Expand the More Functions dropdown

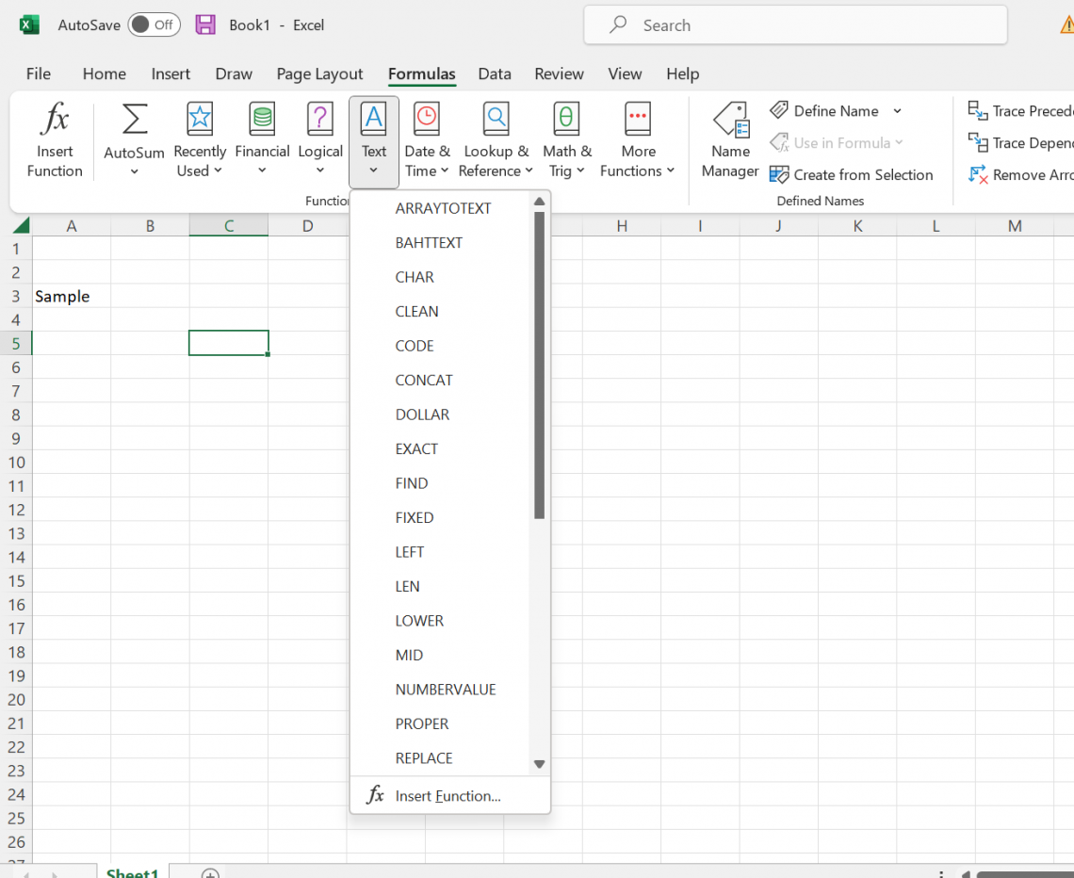[670, 171]
